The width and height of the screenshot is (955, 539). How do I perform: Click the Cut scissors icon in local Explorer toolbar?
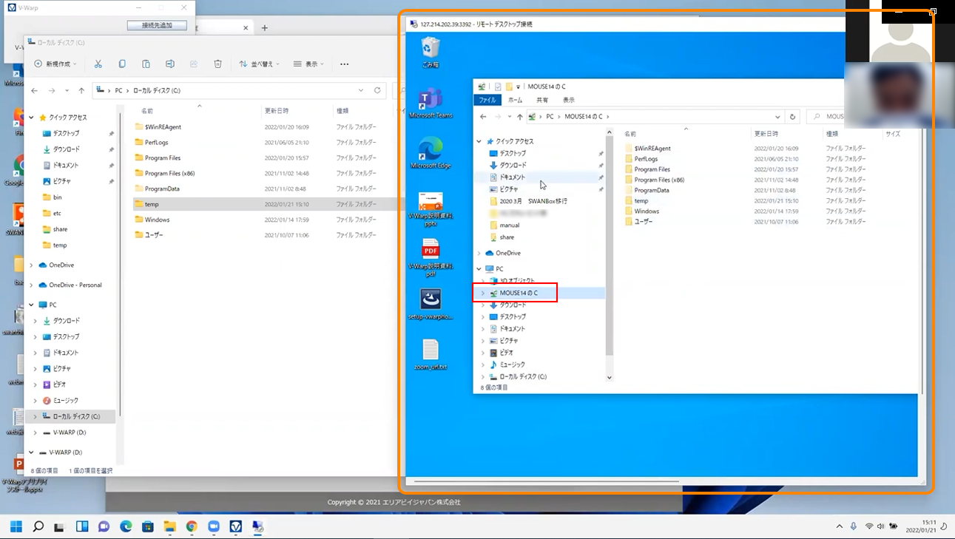[98, 64]
